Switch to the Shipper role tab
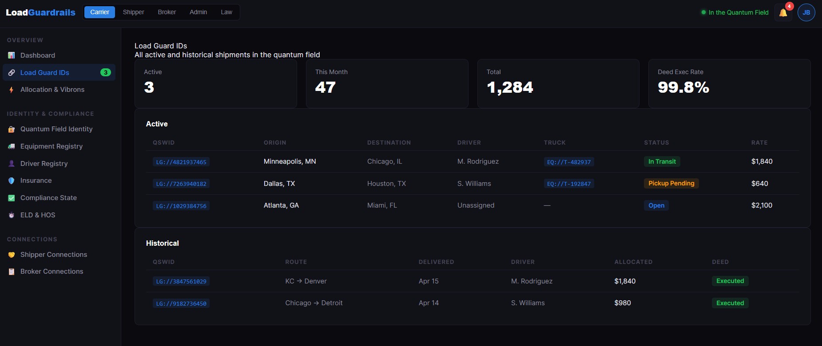This screenshot has width=822, height=346. (x=133, y=12)
